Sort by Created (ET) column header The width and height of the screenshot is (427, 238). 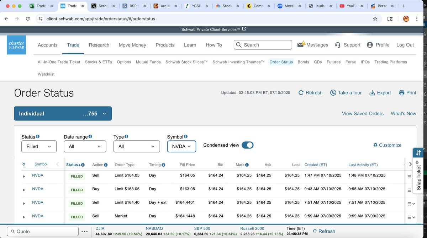coord(316,165)
